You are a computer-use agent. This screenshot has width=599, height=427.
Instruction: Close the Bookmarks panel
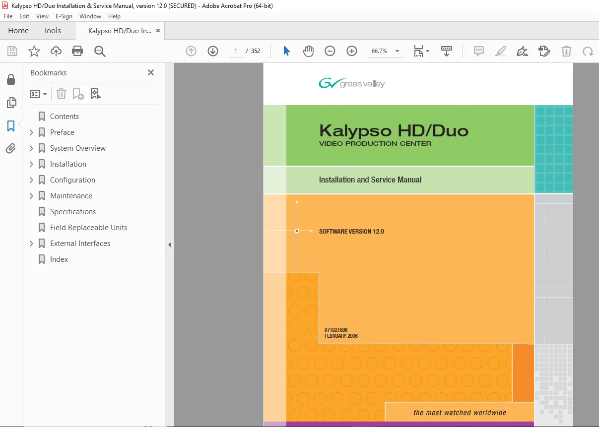151,72
